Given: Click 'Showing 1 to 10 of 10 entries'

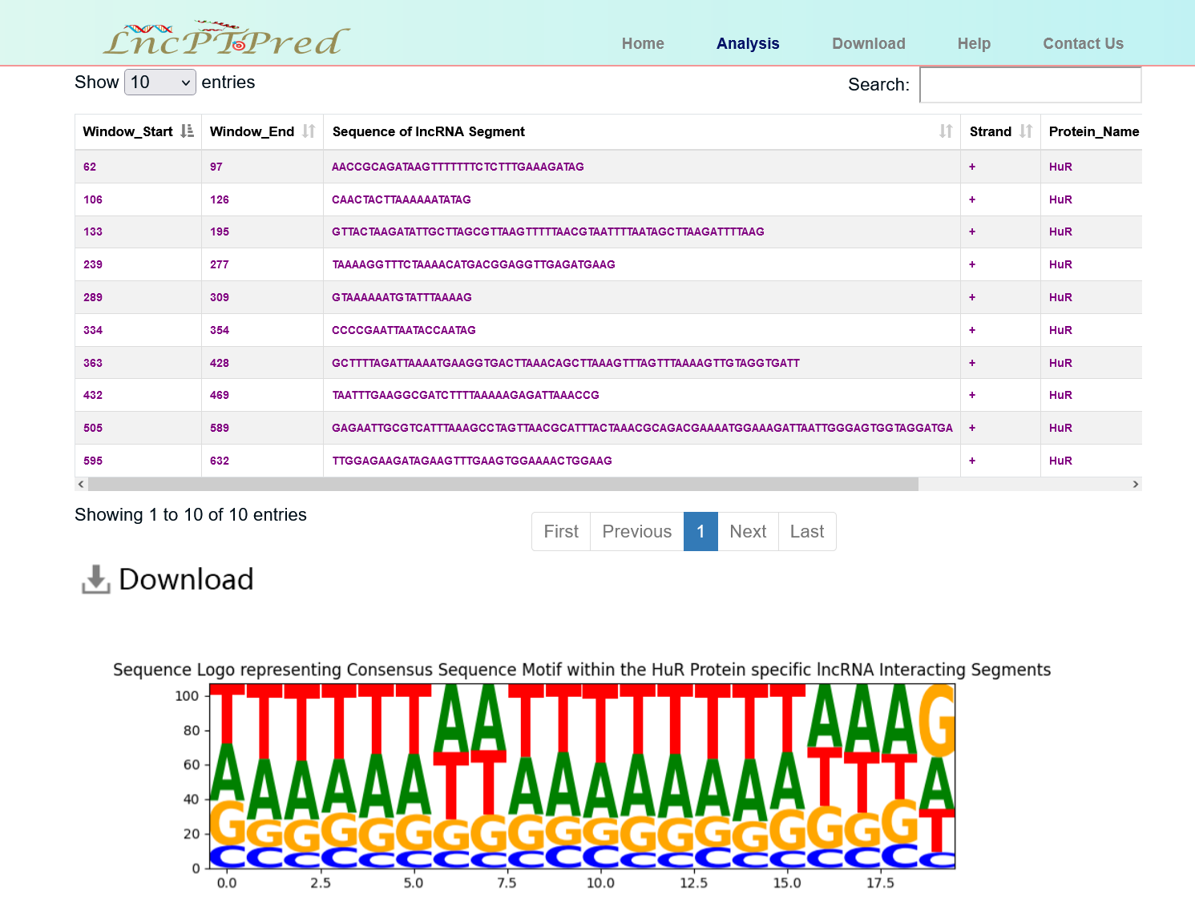Looking at the screenshot, I should pos(191,515).
